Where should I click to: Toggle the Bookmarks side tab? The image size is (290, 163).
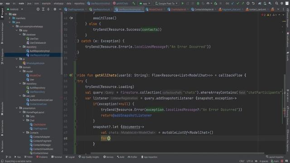2,109
